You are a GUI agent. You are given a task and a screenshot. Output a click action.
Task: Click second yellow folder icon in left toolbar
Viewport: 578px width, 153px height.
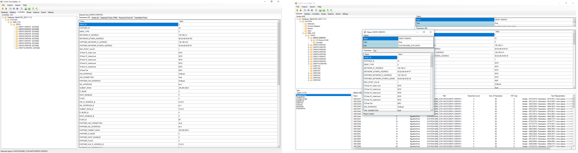click(x=6, y=8)
